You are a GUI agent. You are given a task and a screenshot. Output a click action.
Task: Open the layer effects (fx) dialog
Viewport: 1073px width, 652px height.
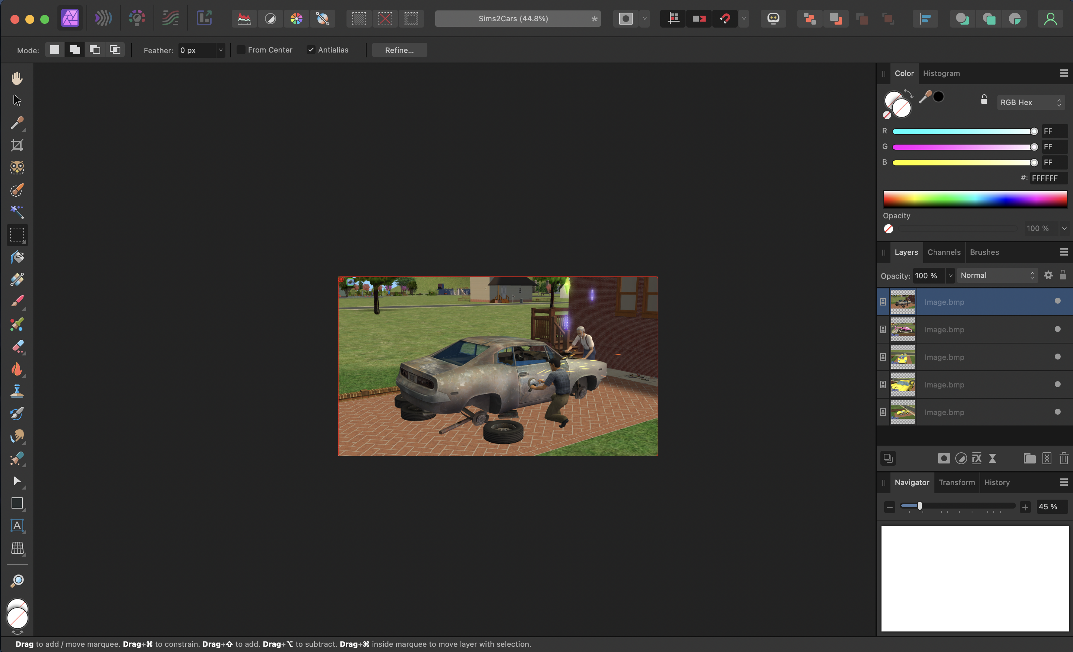(x=977, y=458)
